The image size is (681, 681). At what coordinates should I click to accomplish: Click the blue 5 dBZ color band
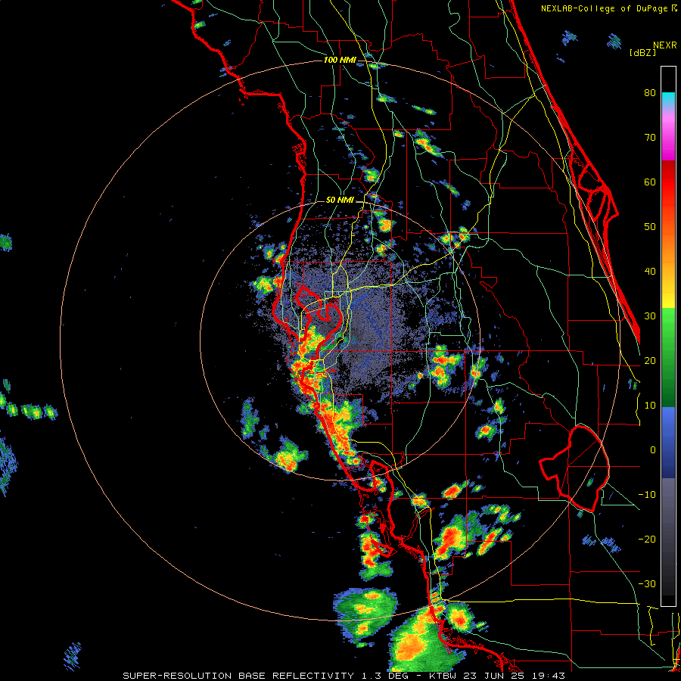(668, 428)
